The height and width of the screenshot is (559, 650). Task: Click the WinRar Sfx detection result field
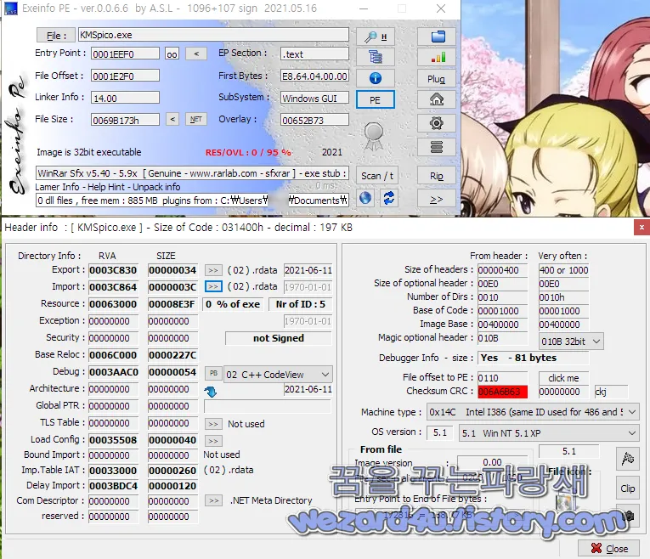click(192, 173)
